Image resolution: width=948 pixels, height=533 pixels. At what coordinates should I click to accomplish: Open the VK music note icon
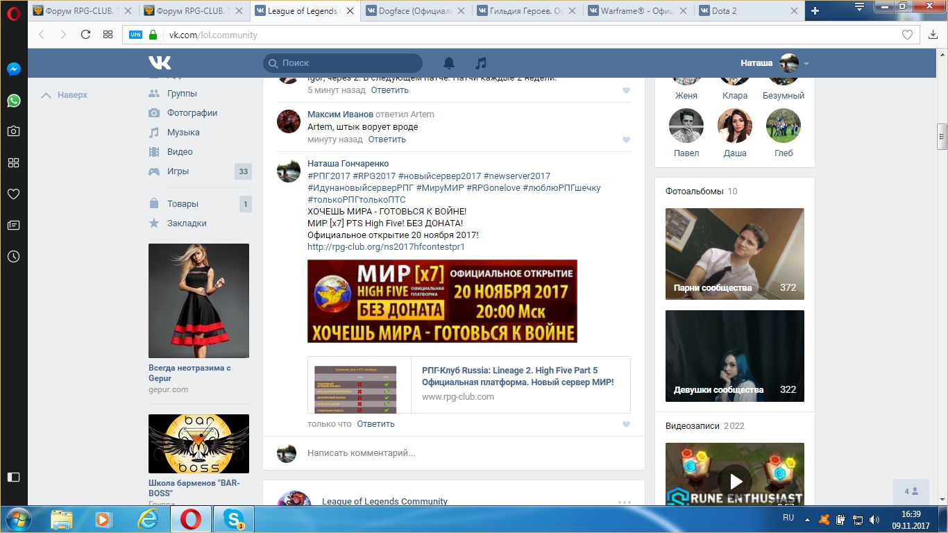[x=480, y=63]
